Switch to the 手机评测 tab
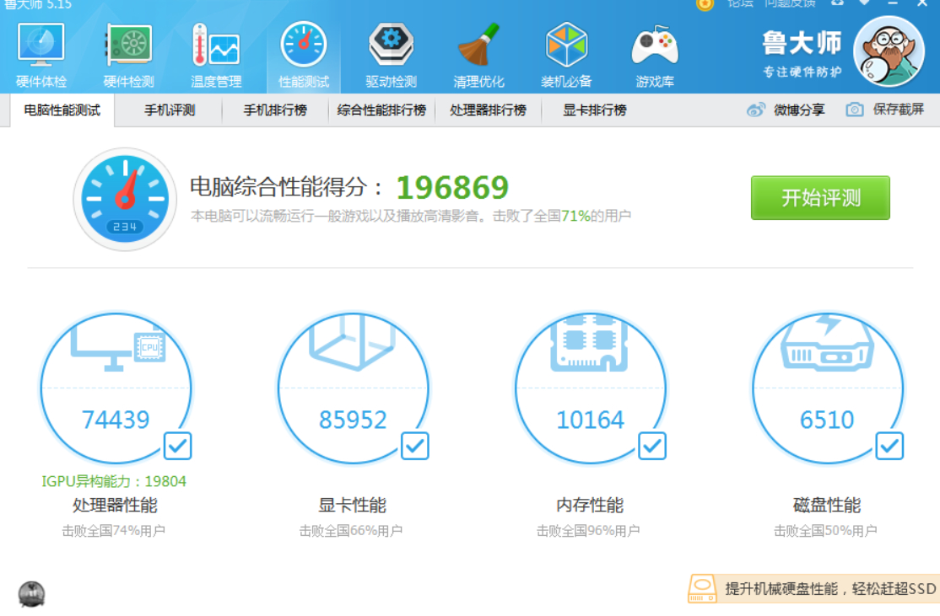 (x=170, y=110)
